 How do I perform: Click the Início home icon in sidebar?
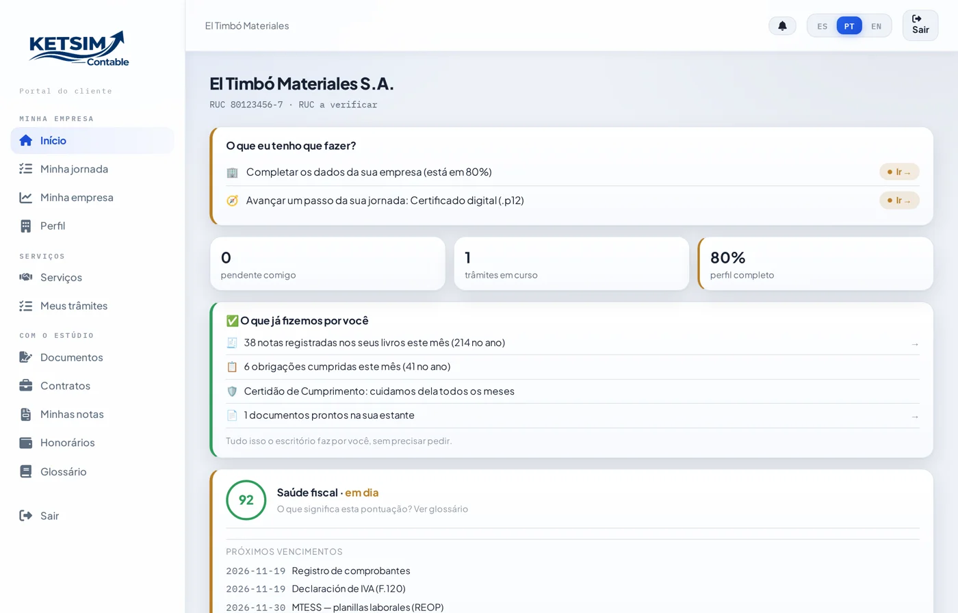pos(26,140)
